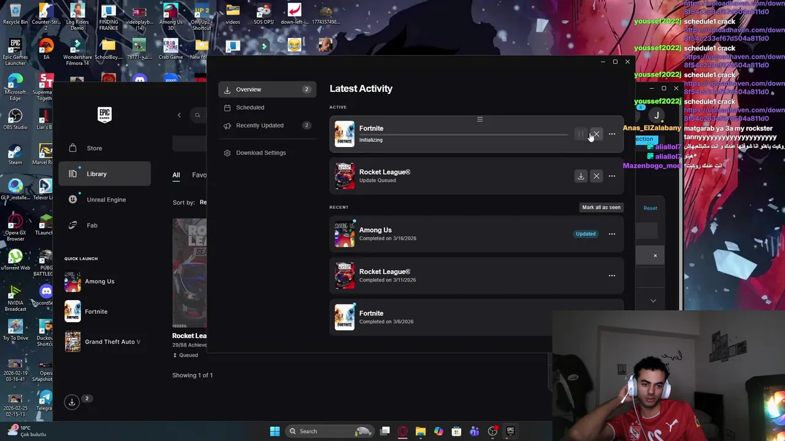Pause the Fortnite download
Screen dimensions: 785x441
pyautogui.click(x=581, y=134)
